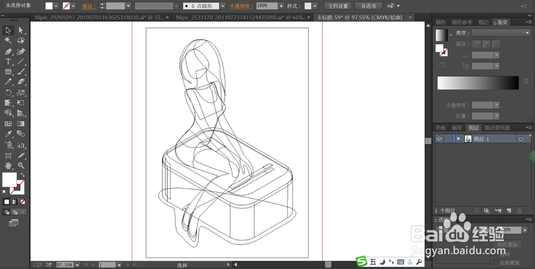Screen dimensions: 535x269
Task: Open artboard number dropdown in status bar
Action: pos(119,265)
